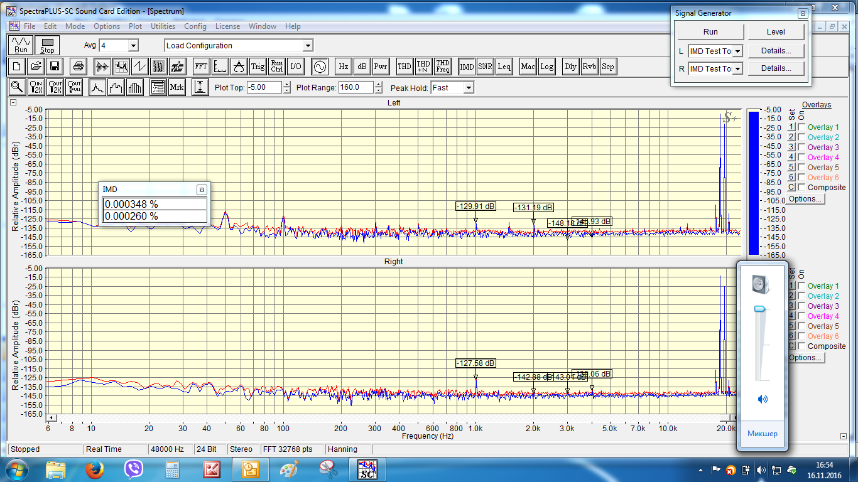Toggle the IMD measurement toolbar button
The width and height of the screenshot is (858, 482).
click(x=467, y=67)
